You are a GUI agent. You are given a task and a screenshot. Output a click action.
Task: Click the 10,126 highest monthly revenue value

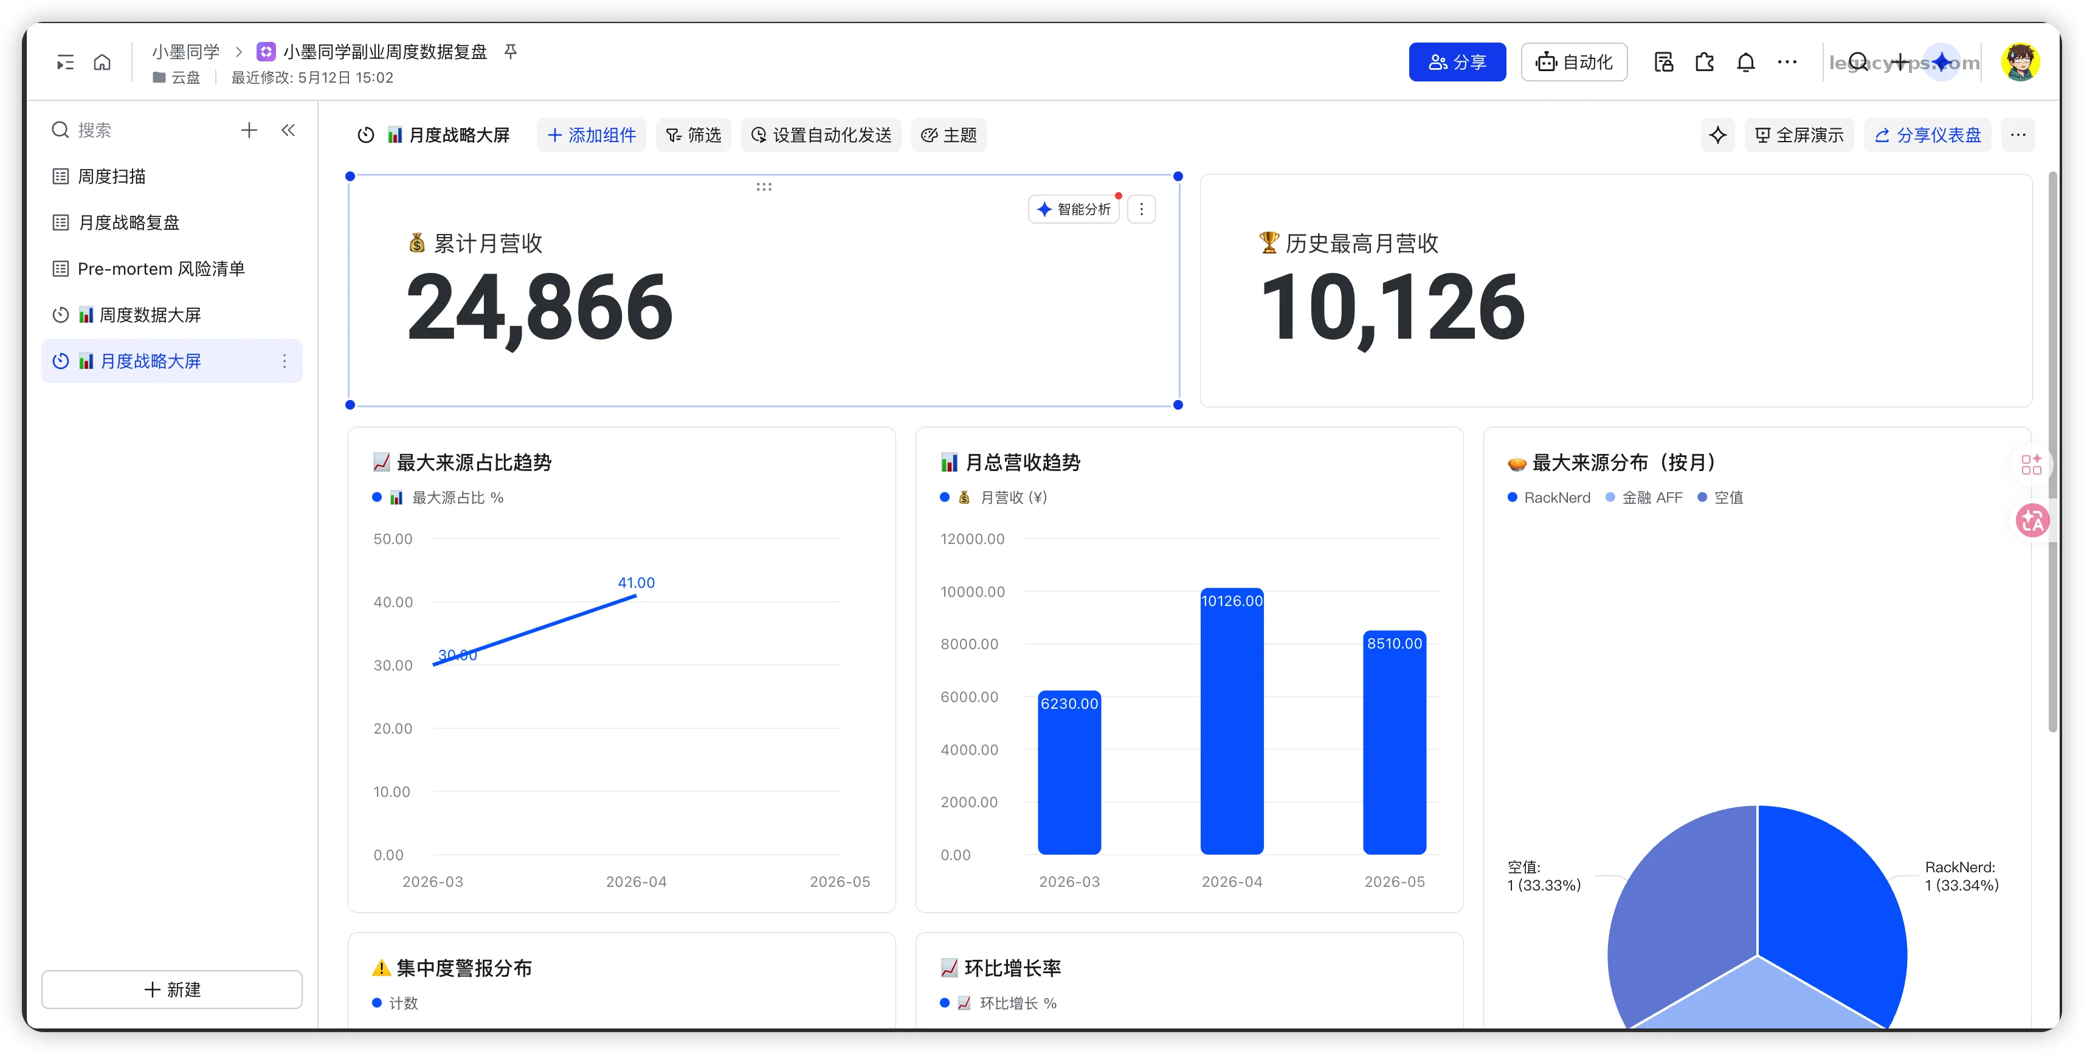pos(1393,308)
